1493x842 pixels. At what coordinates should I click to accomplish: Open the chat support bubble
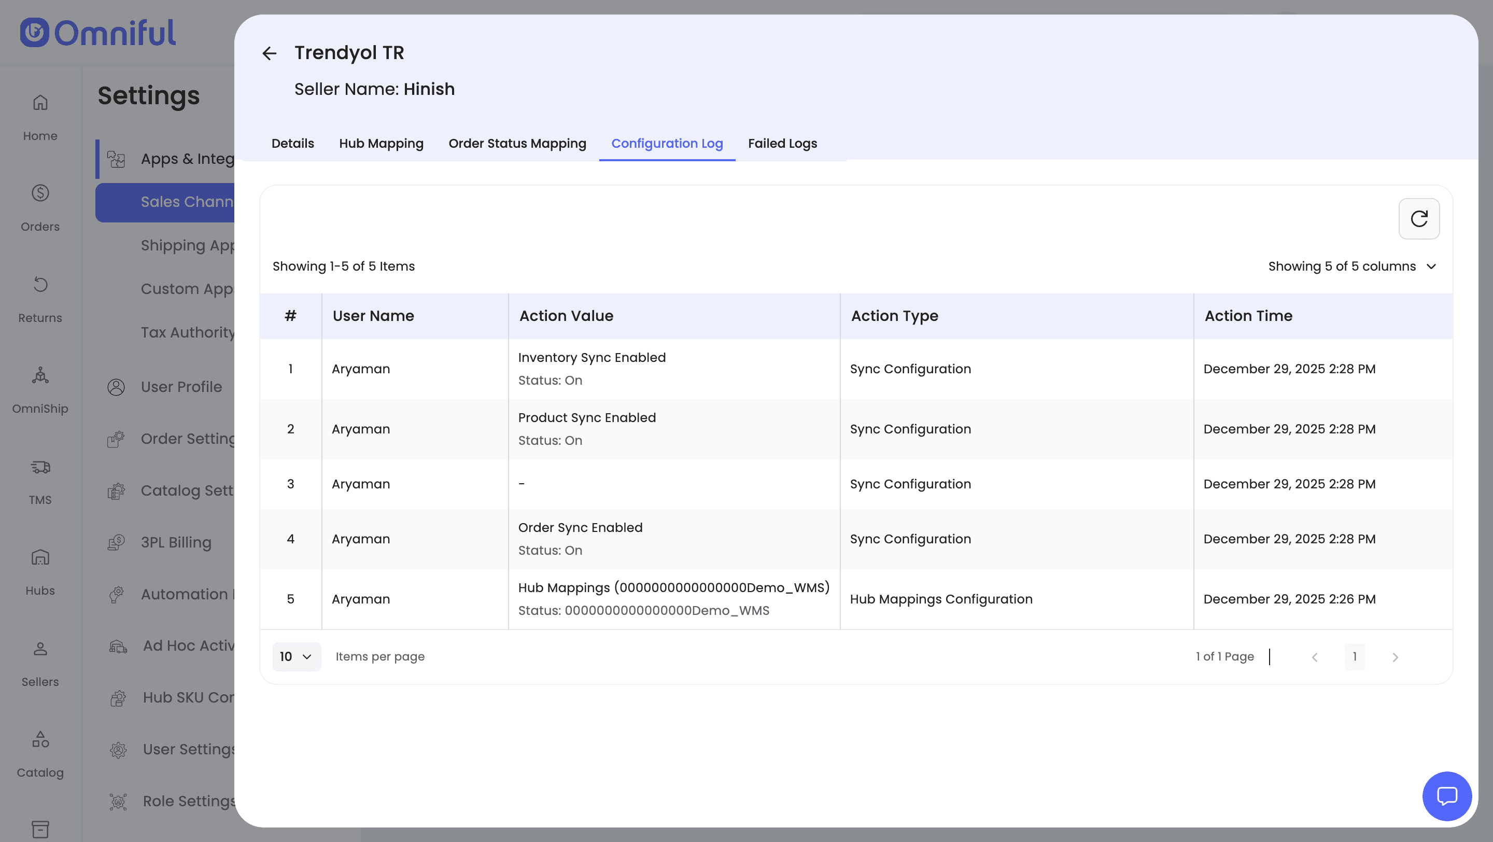pyautogui.click(x=1446, y=796)
